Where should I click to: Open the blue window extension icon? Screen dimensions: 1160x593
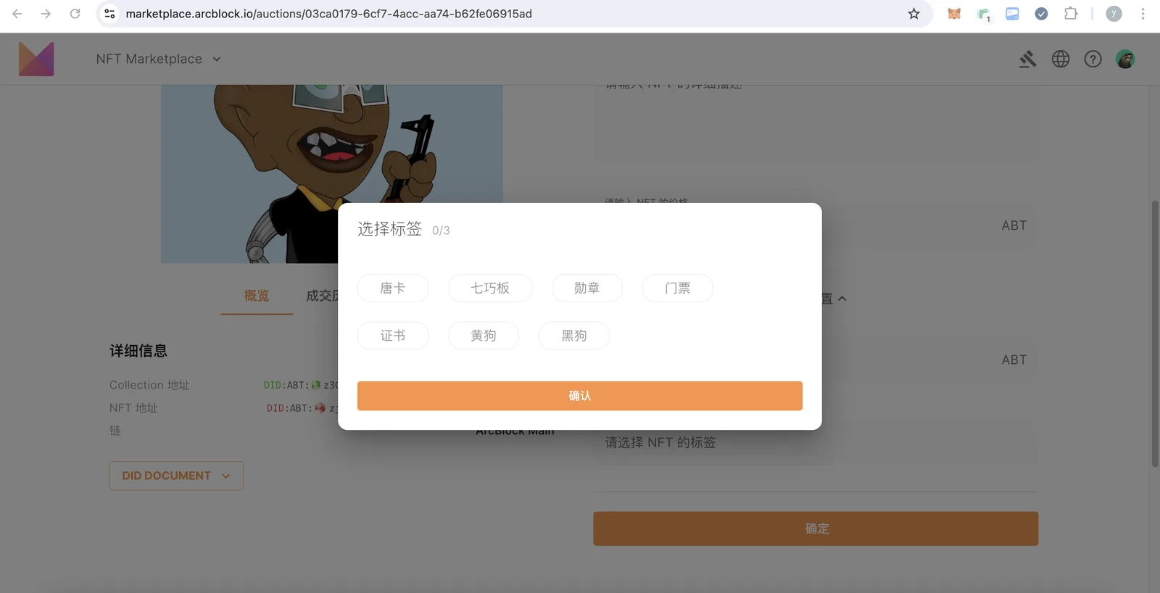point(1012,14)
